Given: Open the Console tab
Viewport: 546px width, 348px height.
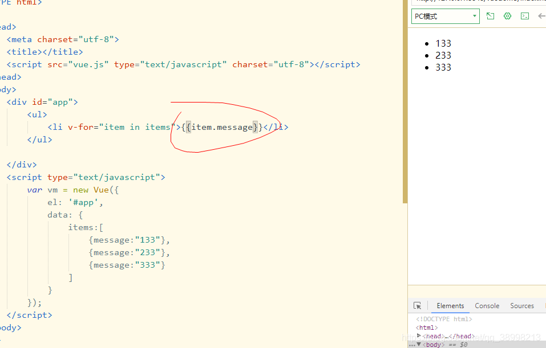Looking at the screenshot, I should click(487, 306).
